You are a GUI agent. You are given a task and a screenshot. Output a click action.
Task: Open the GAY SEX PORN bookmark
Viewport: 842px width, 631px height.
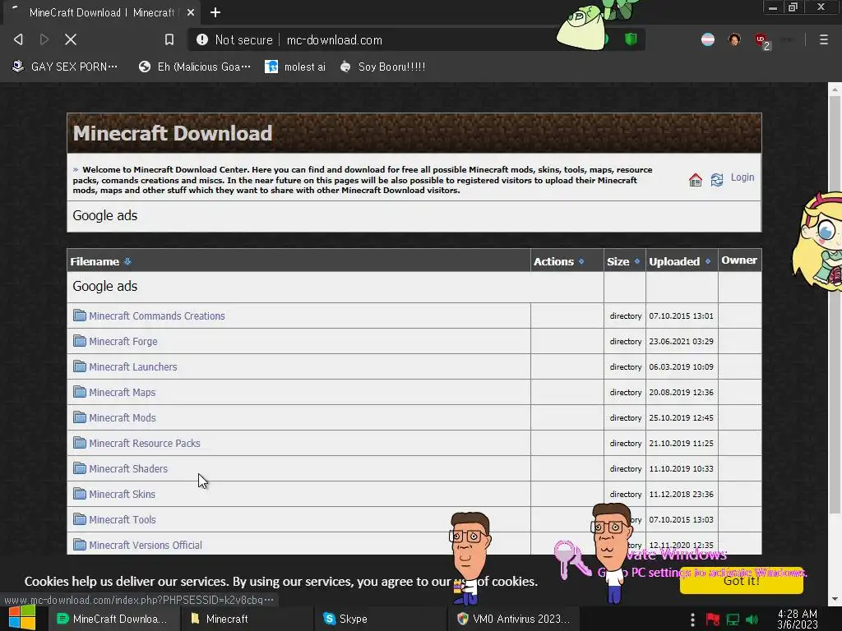tap(65, 67)
